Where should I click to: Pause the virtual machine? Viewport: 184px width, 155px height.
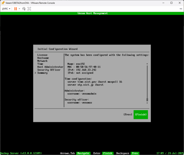[16, 9]
